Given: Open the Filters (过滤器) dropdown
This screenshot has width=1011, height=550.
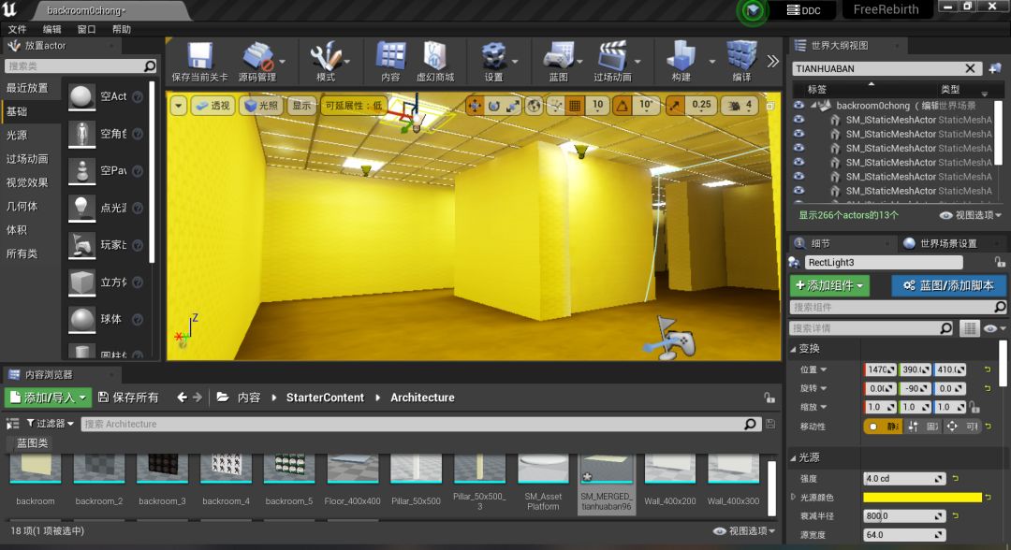Looking at the screenshot, I should click(x=51, y=423).
